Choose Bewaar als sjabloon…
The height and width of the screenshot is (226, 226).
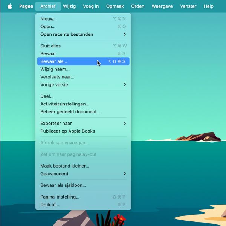tap(83, 185)
